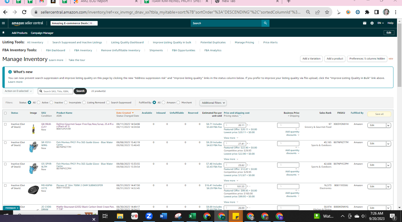402x222 pixels.
Task: Close the AMZ EOD Report tab
Action: pos(136,1)
